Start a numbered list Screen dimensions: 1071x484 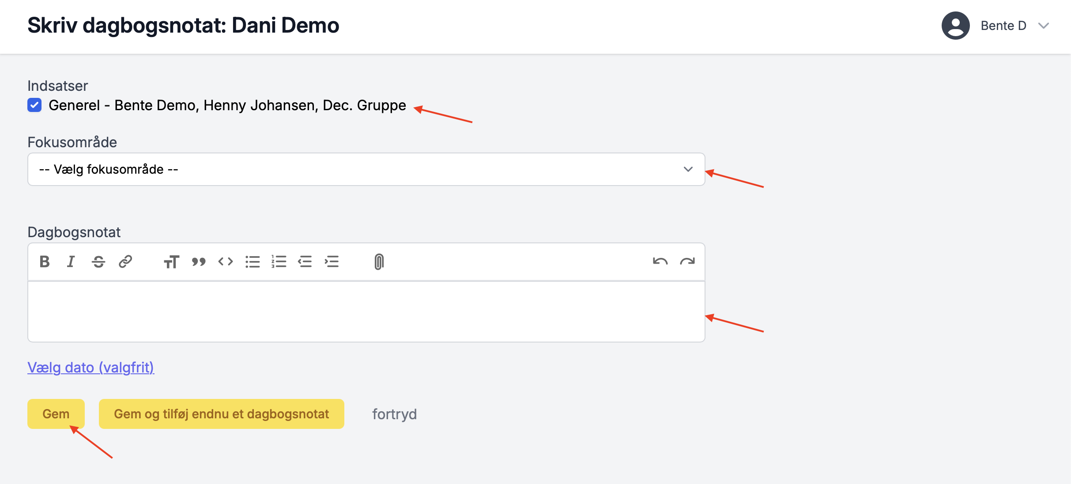point(279,262)
